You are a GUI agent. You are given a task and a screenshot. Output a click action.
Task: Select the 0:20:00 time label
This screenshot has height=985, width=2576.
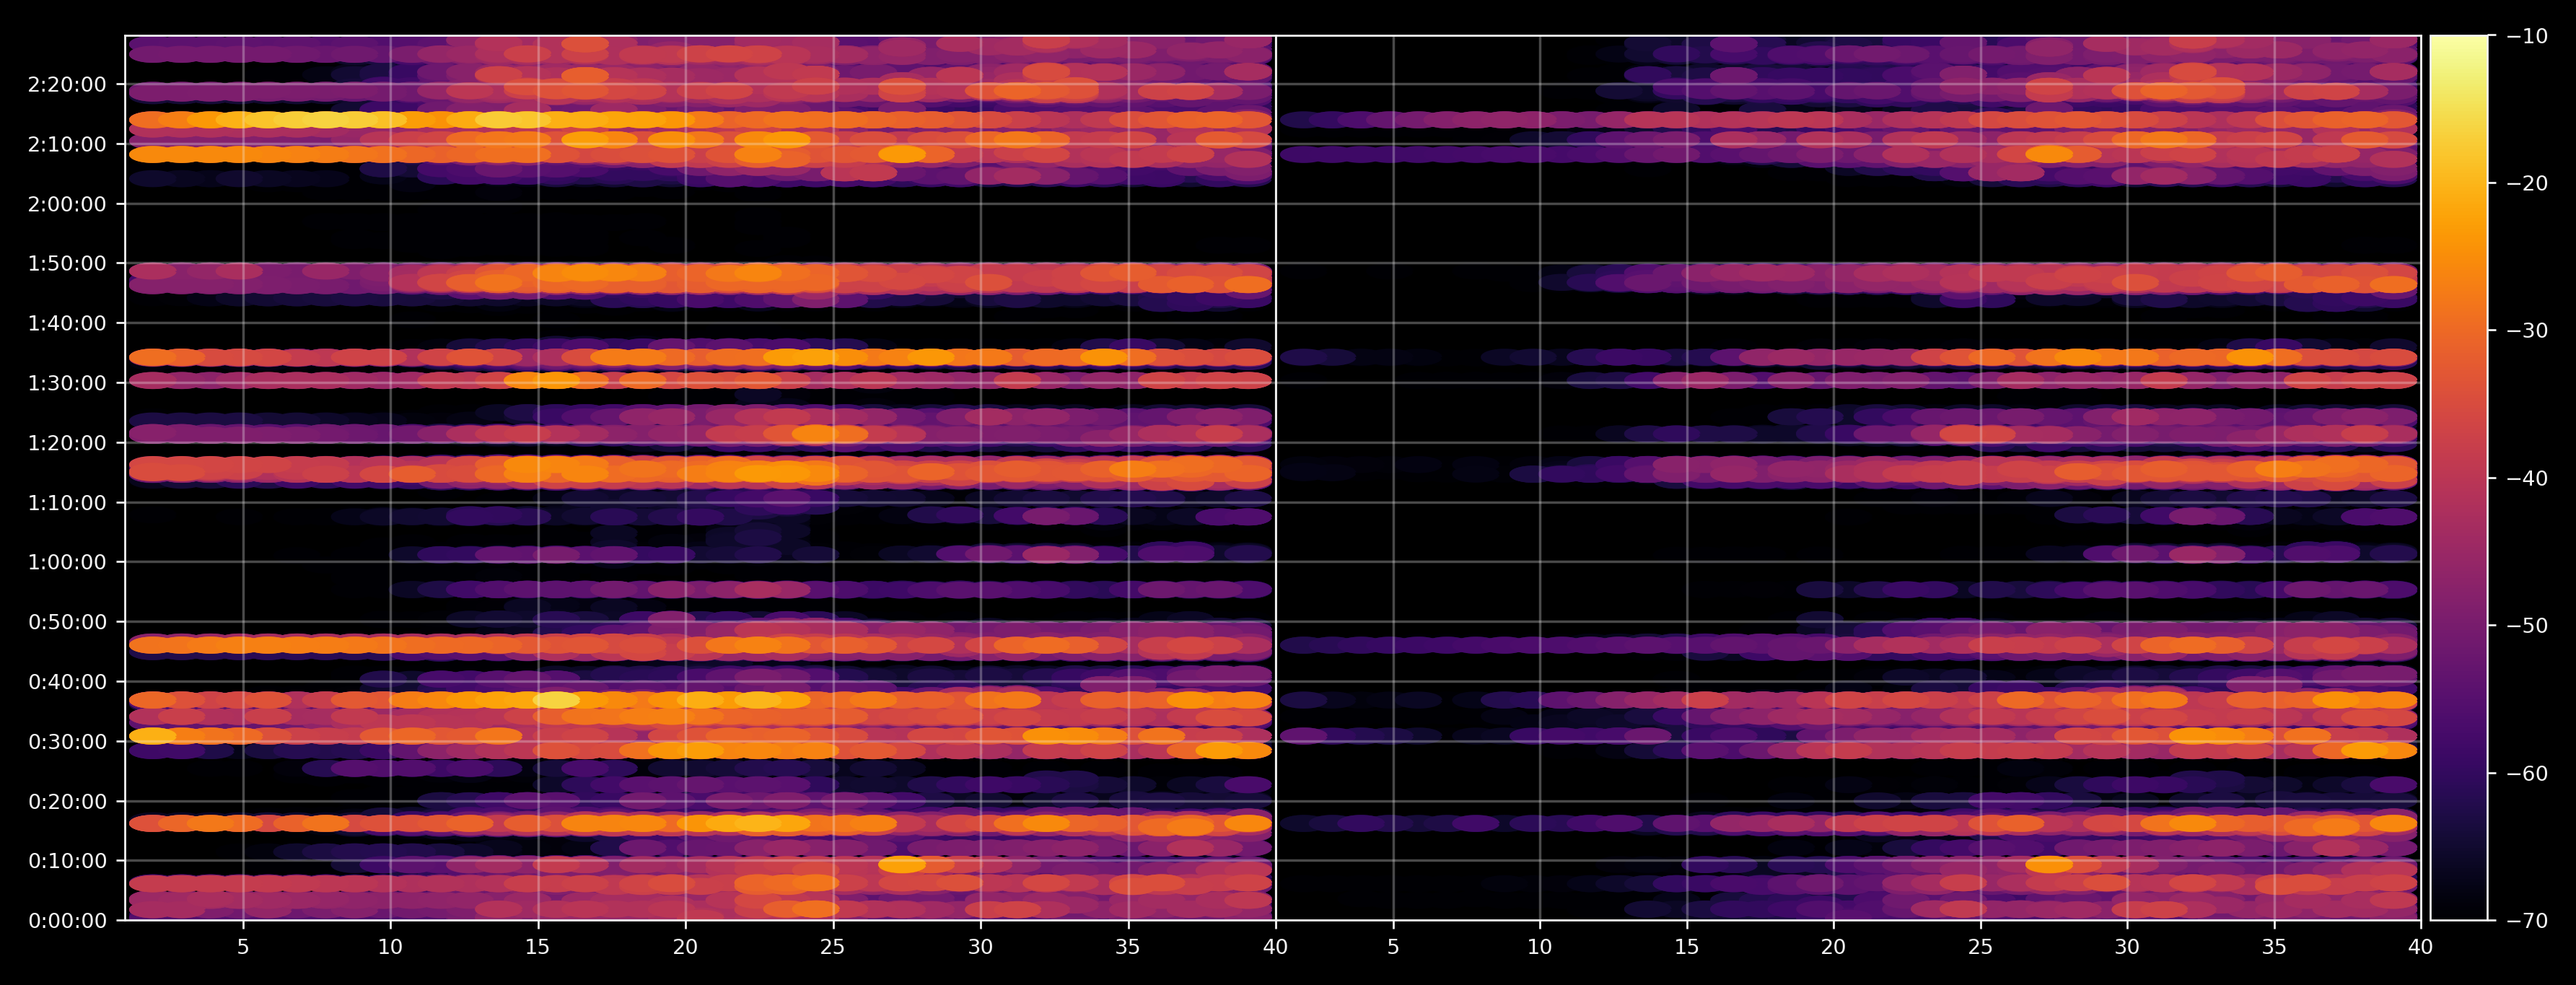pyautogui.click(x=67, y=802)
